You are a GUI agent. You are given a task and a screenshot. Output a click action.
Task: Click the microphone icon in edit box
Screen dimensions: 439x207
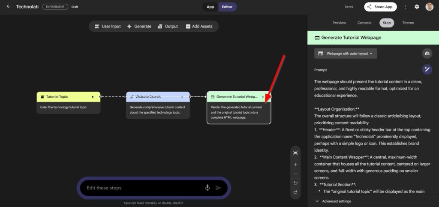tap(207, 188)
